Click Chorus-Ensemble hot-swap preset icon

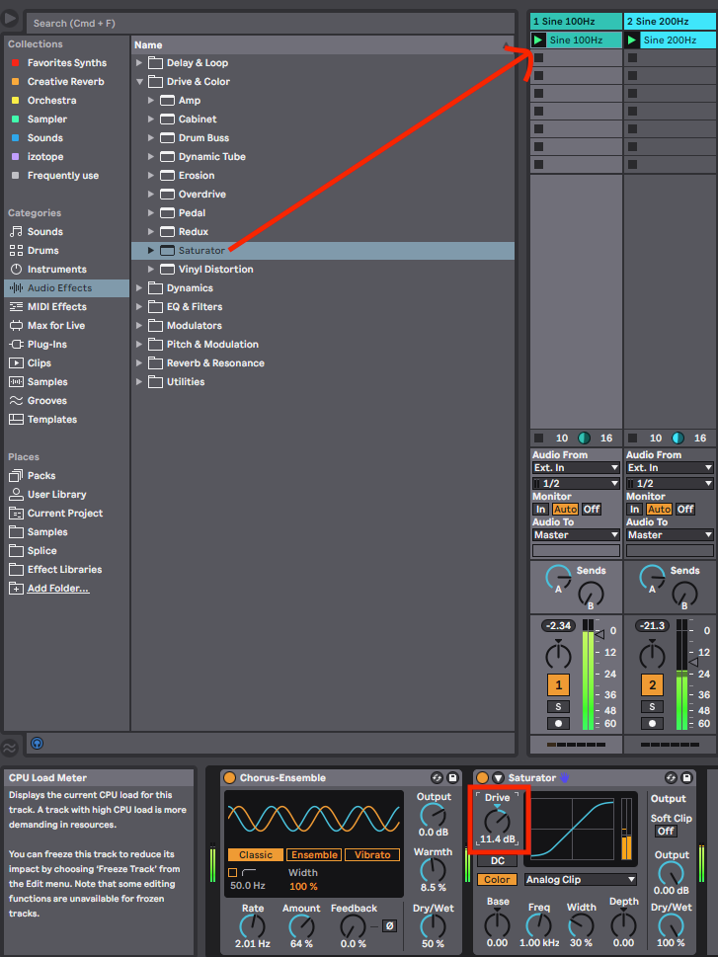pyautogui.click(x=437, y=777)
